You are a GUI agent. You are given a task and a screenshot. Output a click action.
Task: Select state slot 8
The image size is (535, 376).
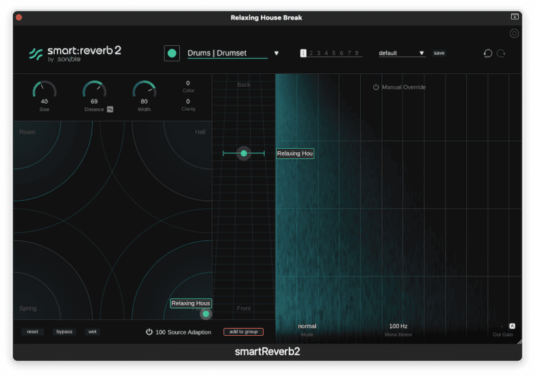click(x=357, y=53)
